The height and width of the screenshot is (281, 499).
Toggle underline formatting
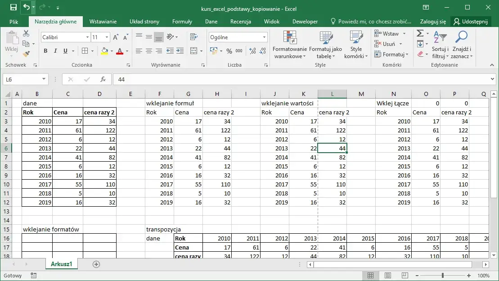(66, 51)
